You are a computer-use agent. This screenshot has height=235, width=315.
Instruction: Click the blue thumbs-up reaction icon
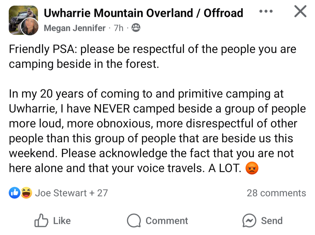click(14, 193)
